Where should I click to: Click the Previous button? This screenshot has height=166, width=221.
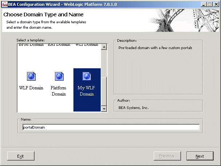tap(167, 156)
